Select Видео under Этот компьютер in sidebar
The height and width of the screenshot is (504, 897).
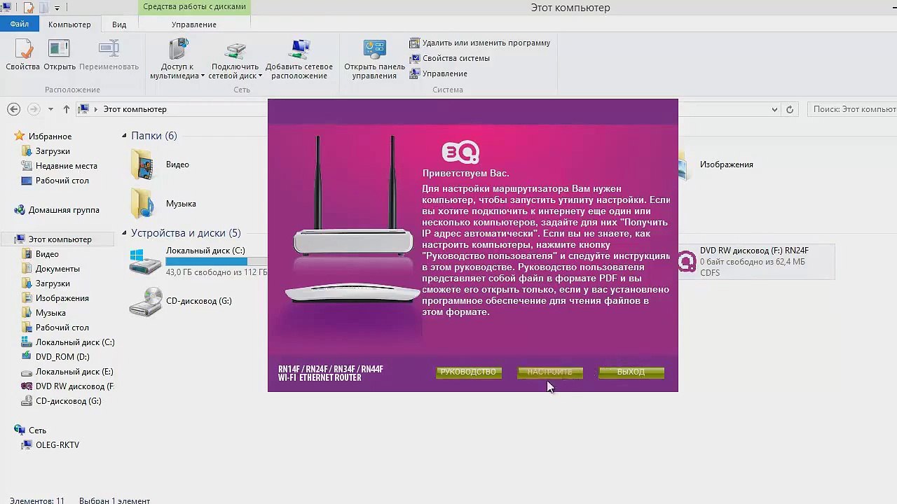(x=47, y=254)
